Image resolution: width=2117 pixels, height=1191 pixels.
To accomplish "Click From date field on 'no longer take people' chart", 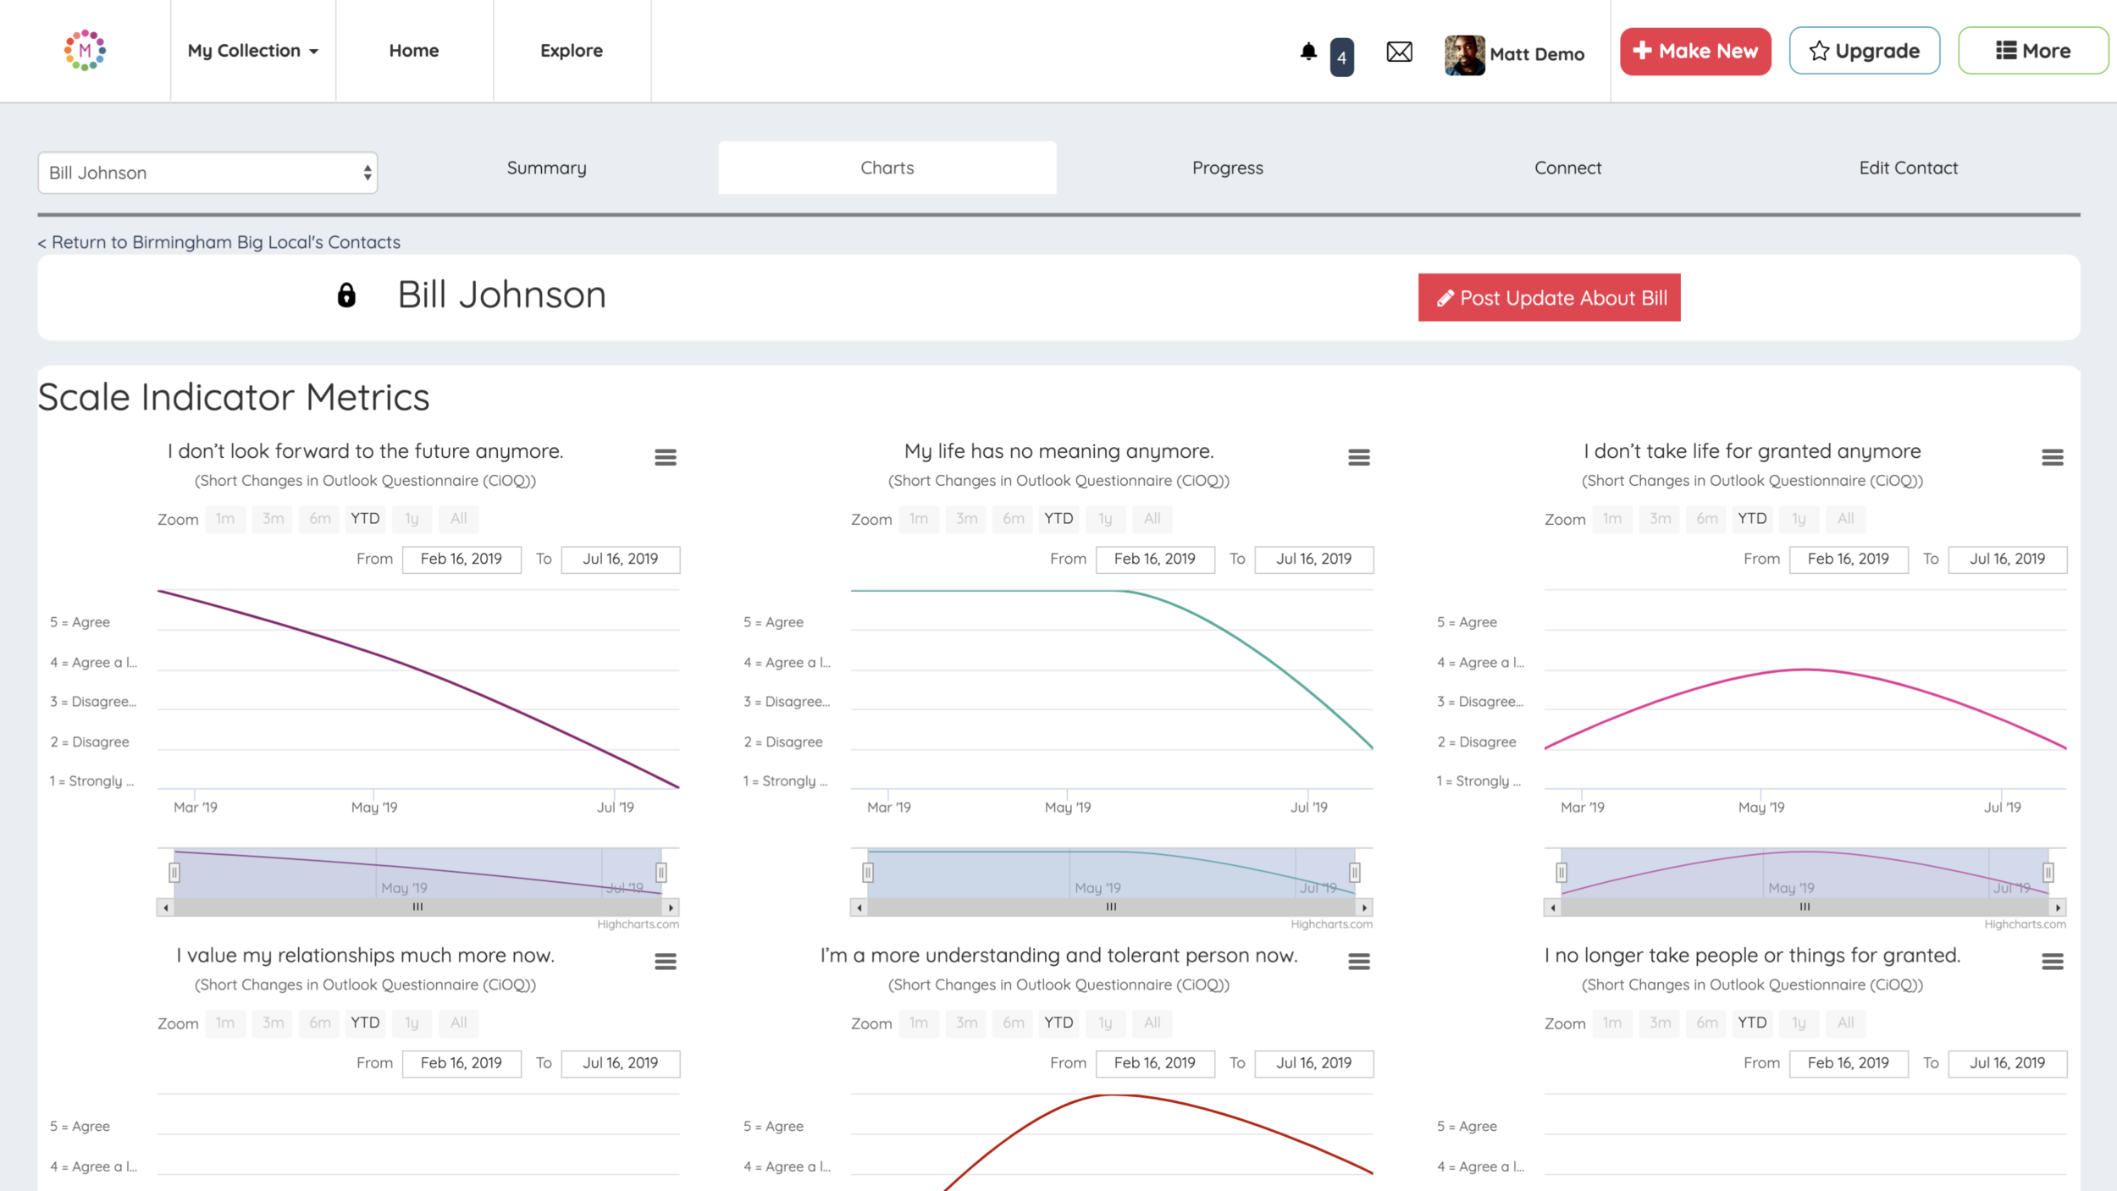I will (x=1849, y=1063).
